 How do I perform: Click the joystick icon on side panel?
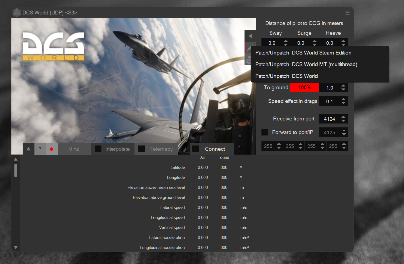click(248, 60)
